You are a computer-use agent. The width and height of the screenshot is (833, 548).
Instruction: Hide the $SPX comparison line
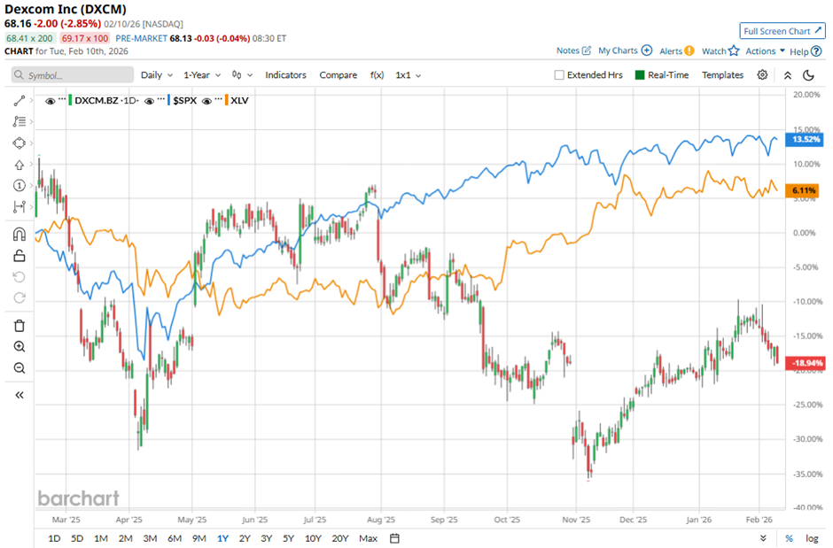coord(149,101)
